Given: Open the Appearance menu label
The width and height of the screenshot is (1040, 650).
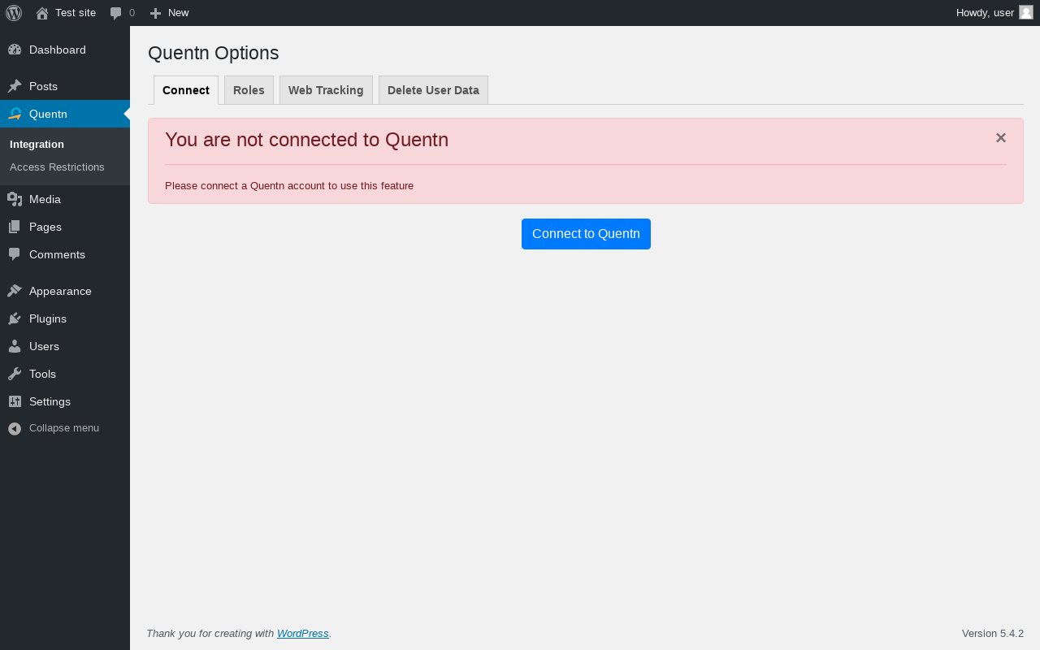Looking at the screenshot, I should [x=60, y=291].
